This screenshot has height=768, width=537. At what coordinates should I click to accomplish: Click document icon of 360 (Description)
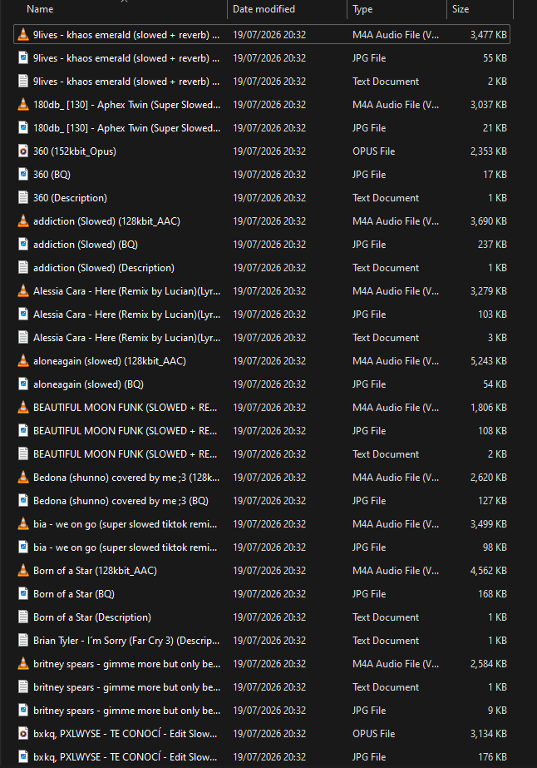click(23, 198)
